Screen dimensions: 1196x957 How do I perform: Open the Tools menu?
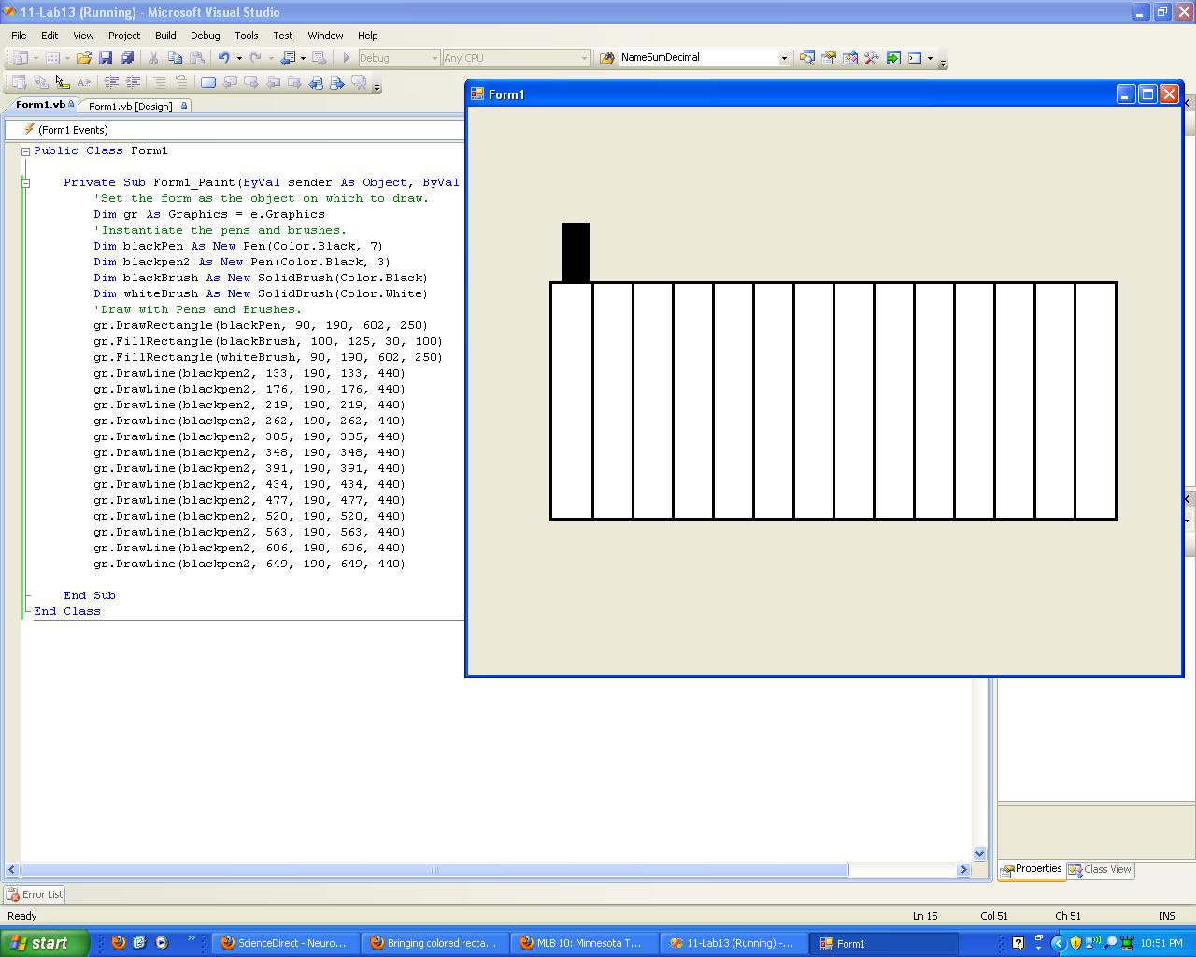(247, 36)
